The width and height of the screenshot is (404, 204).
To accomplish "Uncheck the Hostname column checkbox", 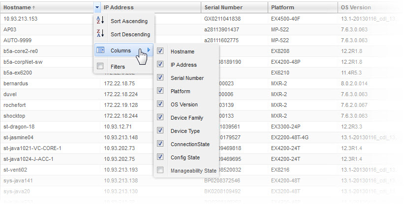I will [x=160, y=51].
